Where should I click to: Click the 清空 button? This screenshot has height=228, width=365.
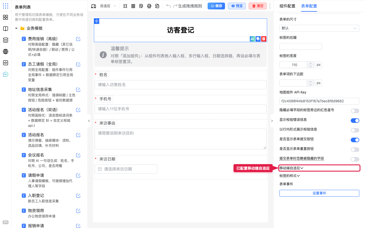click(x=257, y=6)
